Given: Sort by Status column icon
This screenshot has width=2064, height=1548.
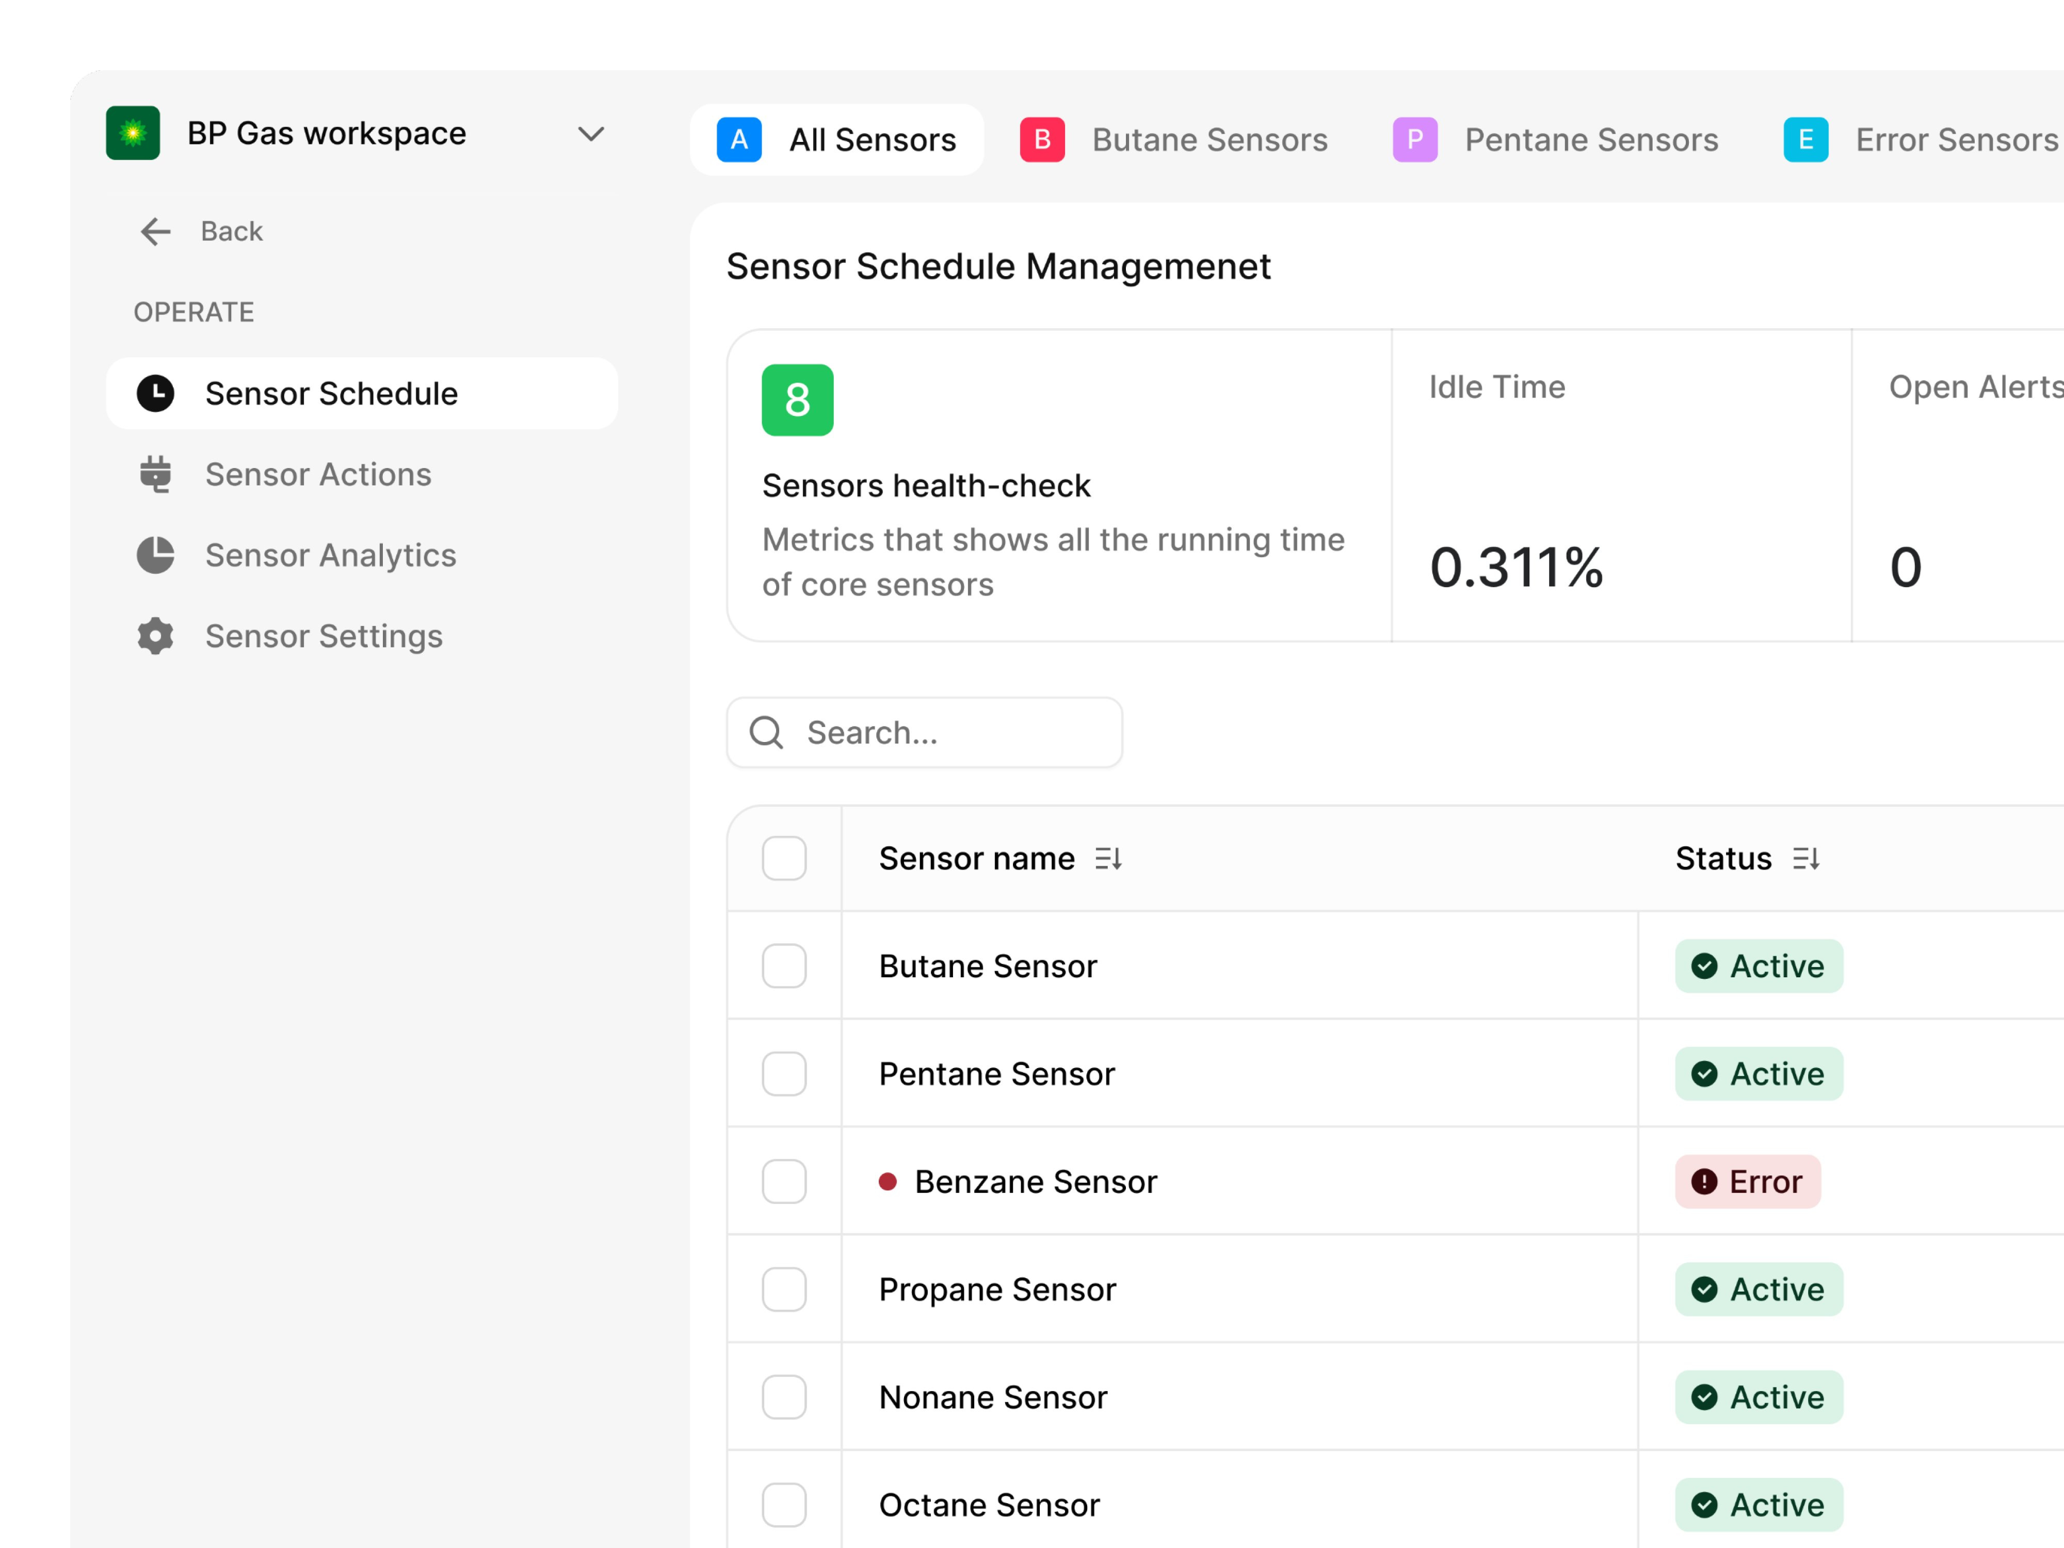Looking at the screenshot, I should click(x=1807, y=859).
